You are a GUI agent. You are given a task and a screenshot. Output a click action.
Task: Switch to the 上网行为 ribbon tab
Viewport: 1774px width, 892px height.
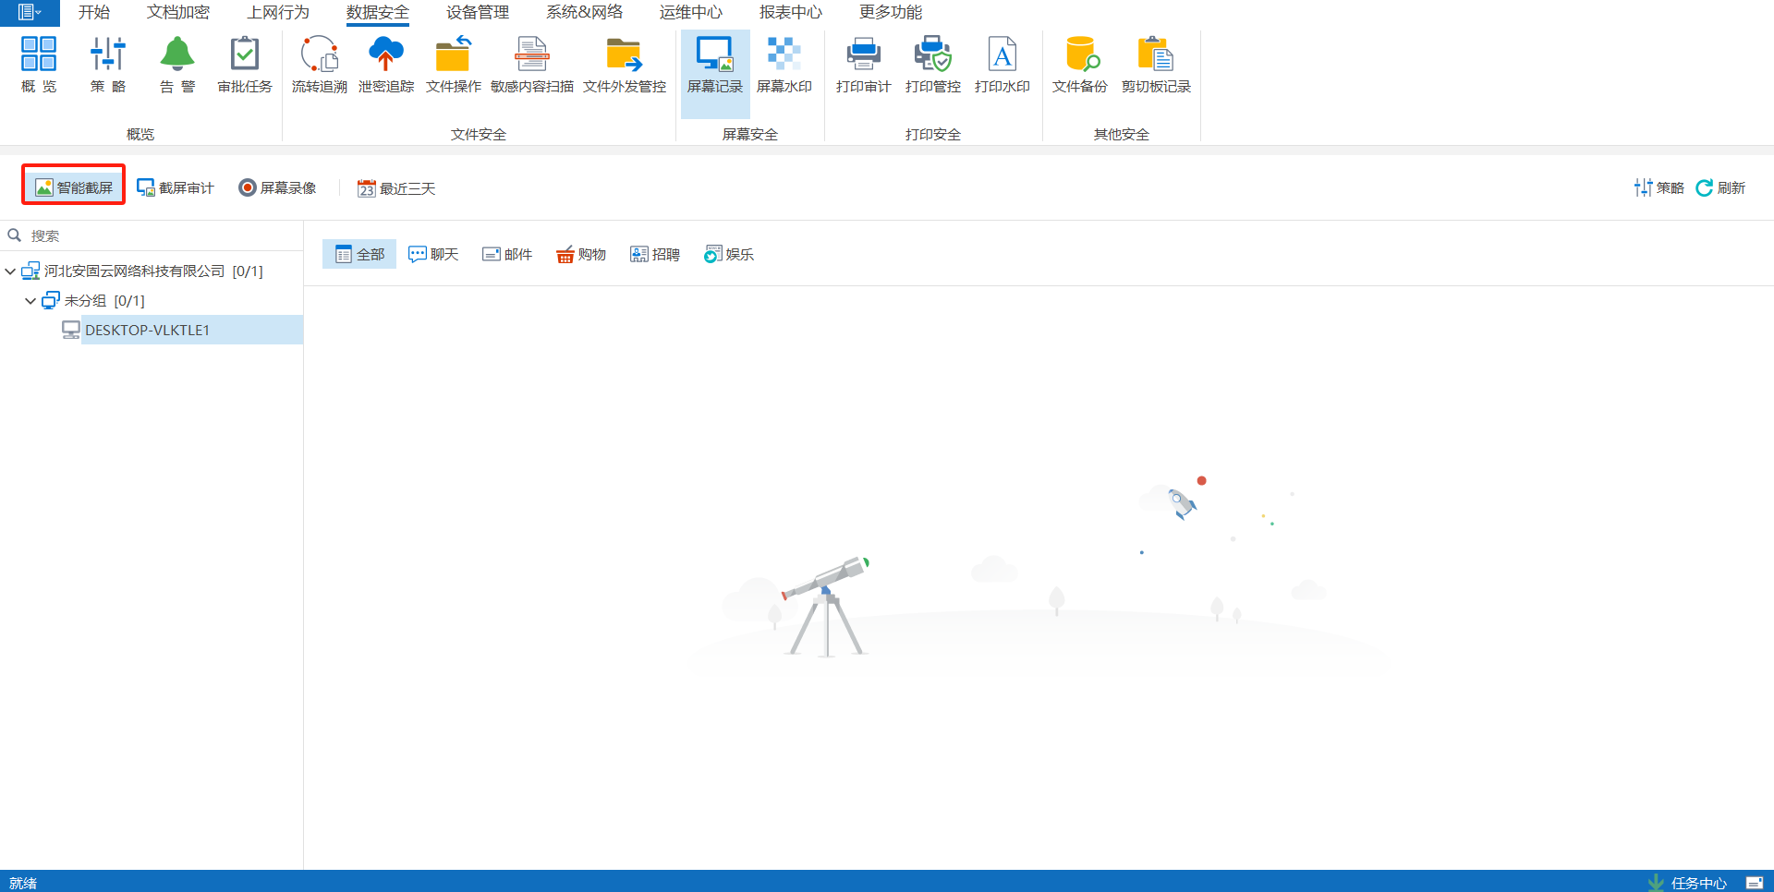point(278,12)
